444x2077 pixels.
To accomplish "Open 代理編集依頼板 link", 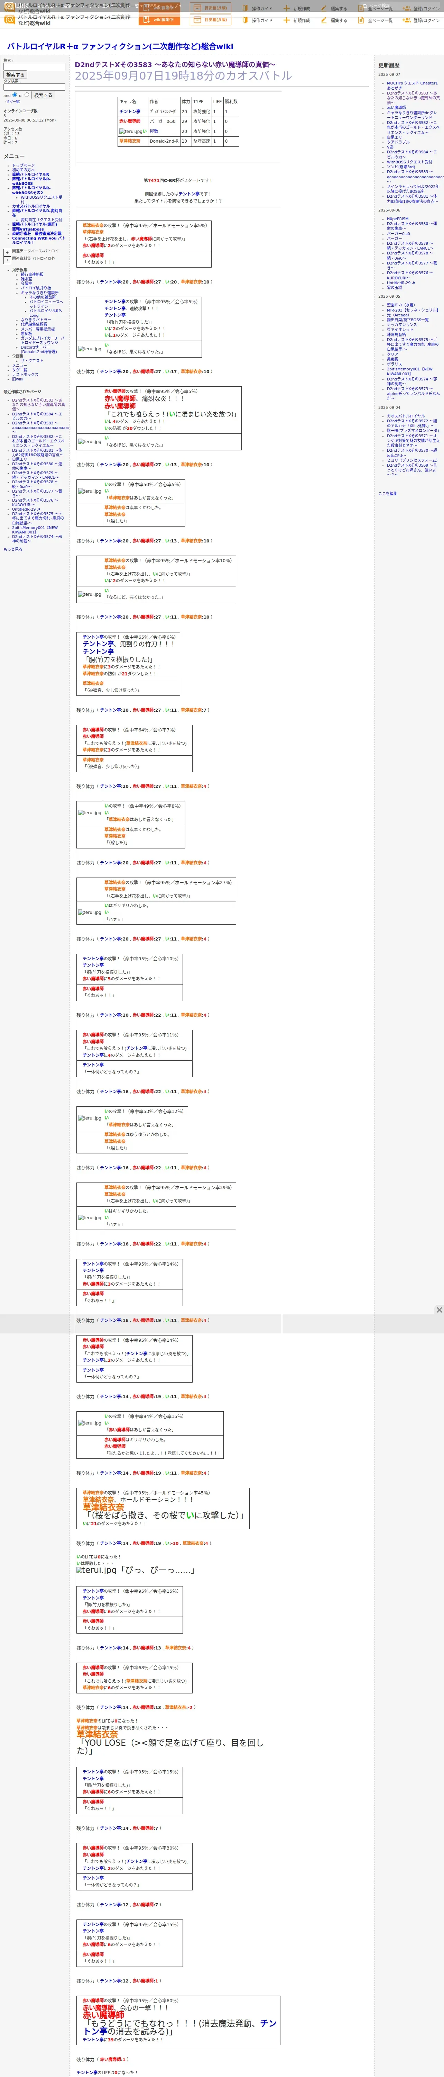I will 34,324.
